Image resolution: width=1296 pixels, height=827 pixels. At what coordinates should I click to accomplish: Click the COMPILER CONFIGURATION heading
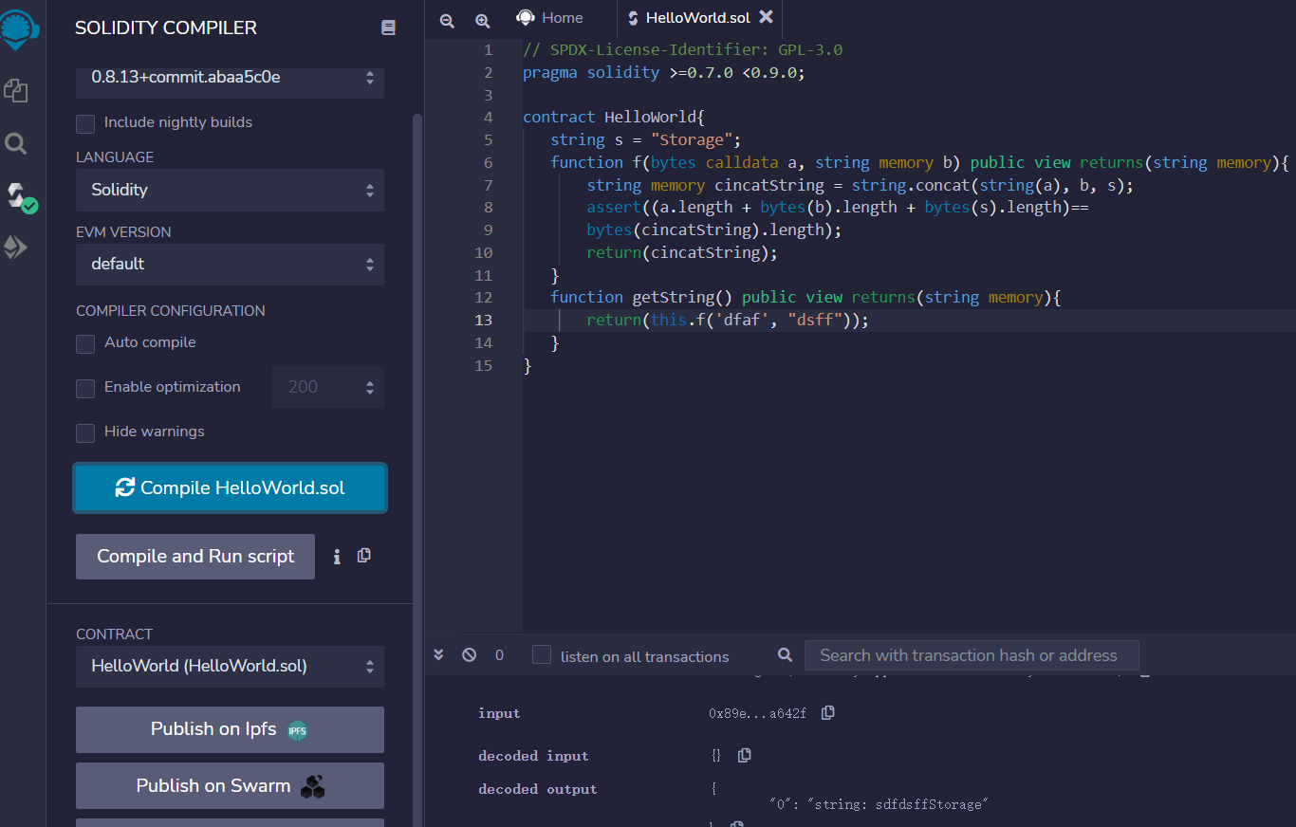point(171,311)
